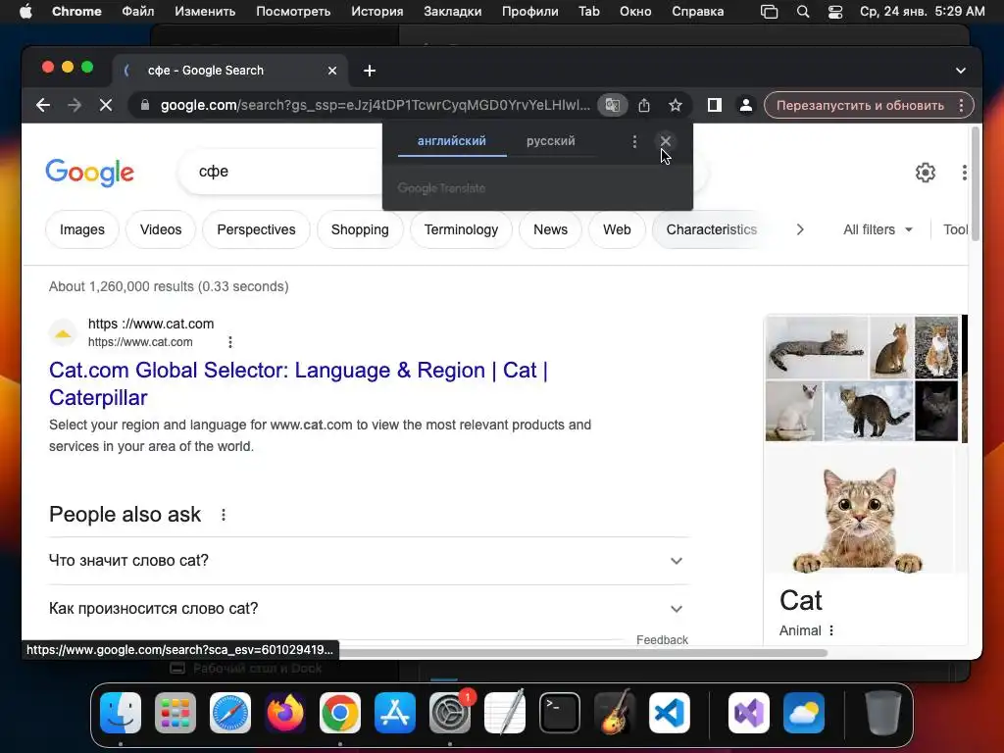The height and width of the screenshot is (753, 1004).
Task: Select the Perspectives filter chip
Action: [x=256, y=229]
